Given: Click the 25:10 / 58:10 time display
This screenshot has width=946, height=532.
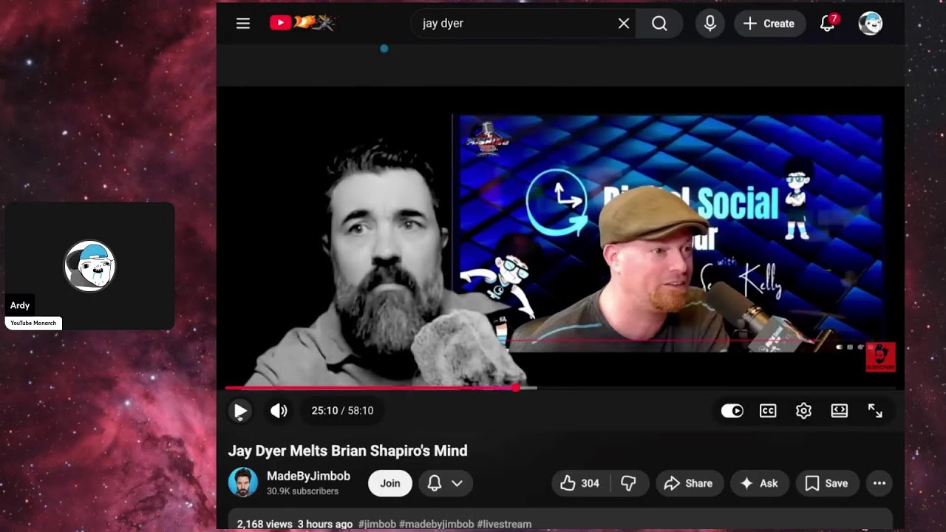Looking at the screenshot, I should pos(342,411).
